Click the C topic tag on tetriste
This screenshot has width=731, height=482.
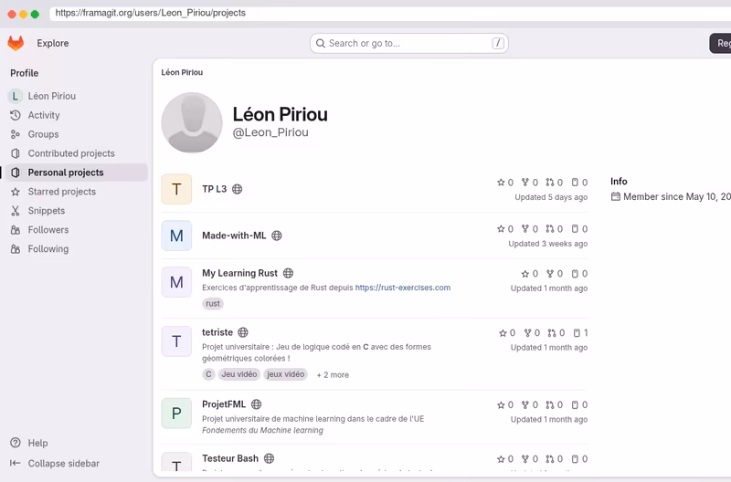(208, 374)
